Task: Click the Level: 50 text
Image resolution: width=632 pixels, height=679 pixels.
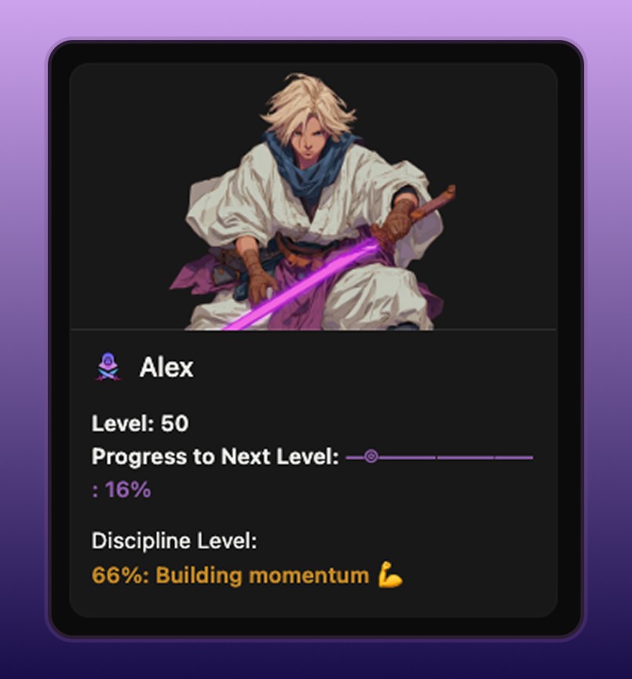Action: coord(140,423)
